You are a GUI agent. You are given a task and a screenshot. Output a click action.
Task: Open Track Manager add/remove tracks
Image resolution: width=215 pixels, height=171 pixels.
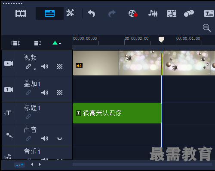[38, 43]
